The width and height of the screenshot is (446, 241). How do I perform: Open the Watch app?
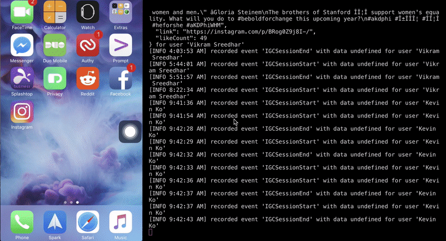click(x=88, y=12)
